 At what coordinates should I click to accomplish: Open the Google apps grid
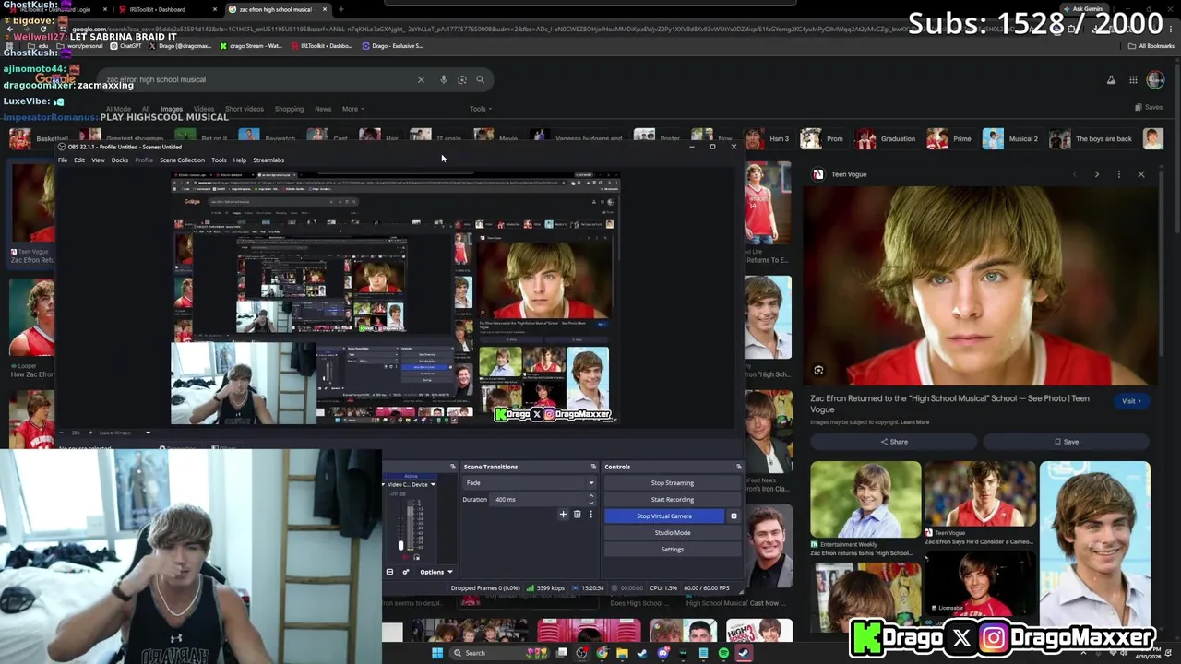coord(1133,80)
